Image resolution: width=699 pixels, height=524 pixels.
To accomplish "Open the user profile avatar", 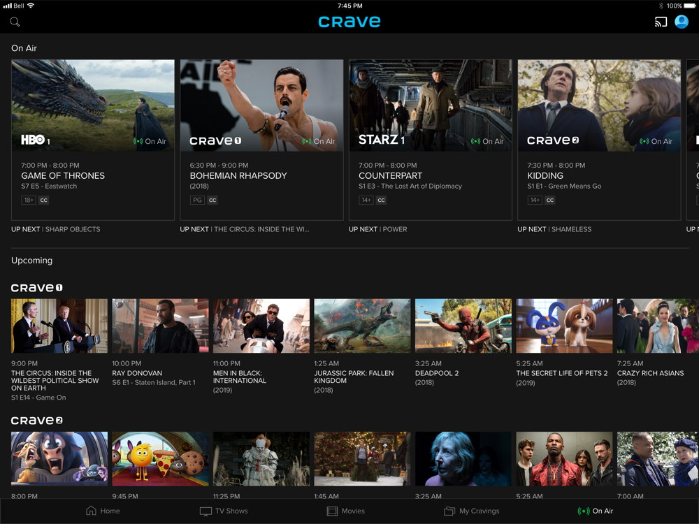I will pos(682,22).
